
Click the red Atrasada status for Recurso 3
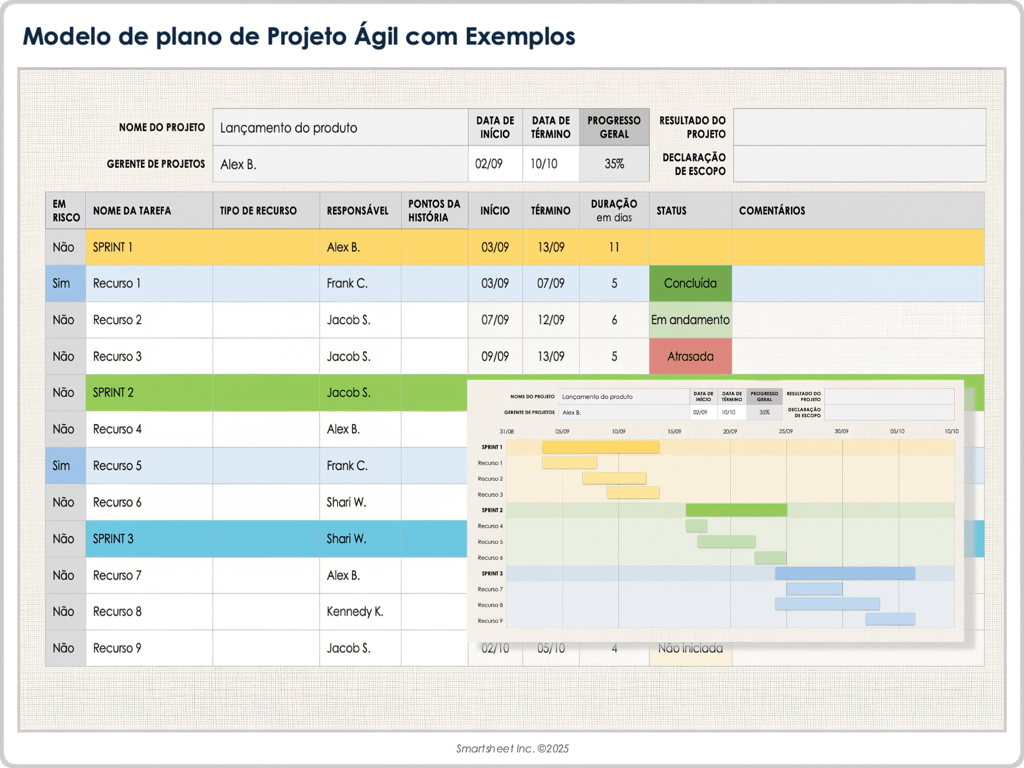coord(690,356)
